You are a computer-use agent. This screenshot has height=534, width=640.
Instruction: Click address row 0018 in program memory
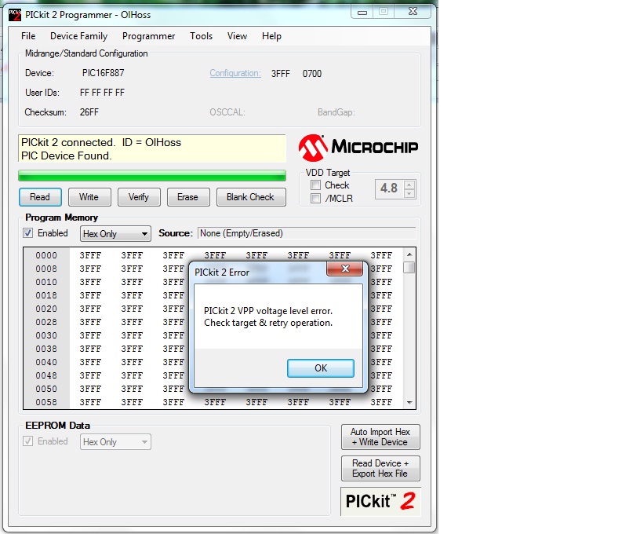(x=46, y=295)
